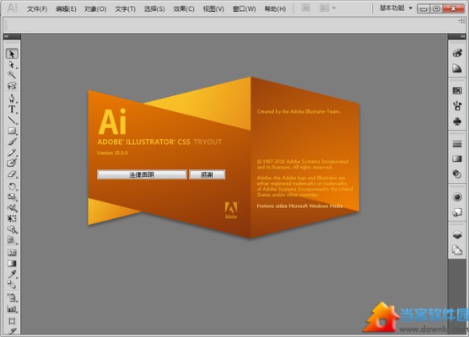Select the Eraser tool
Image resolution: width=469 pixels, height=337 pixels.
[x=12, y=174]
